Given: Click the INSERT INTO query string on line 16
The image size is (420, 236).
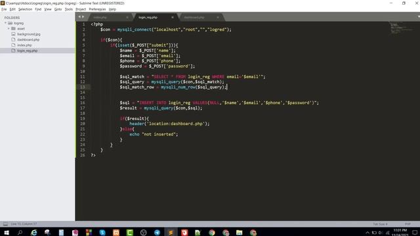Looking at the screenshot, I should (228, 103).
